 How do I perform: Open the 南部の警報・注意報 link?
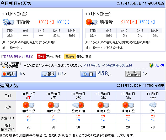(x=18, y=56)
